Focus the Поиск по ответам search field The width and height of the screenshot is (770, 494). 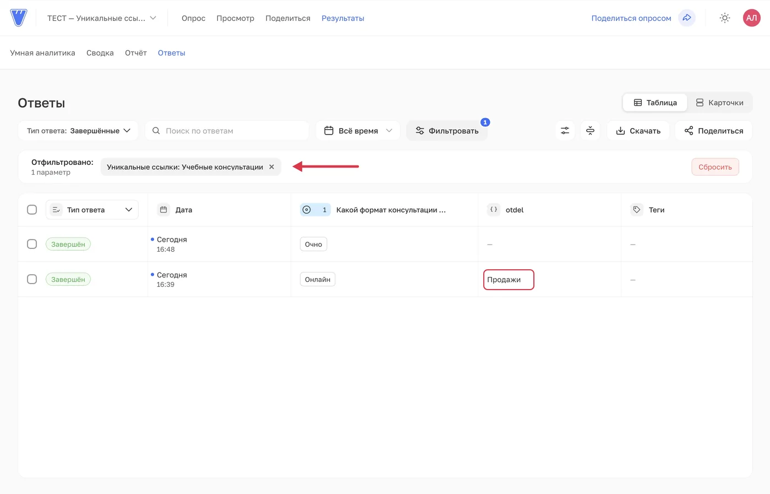227,131
